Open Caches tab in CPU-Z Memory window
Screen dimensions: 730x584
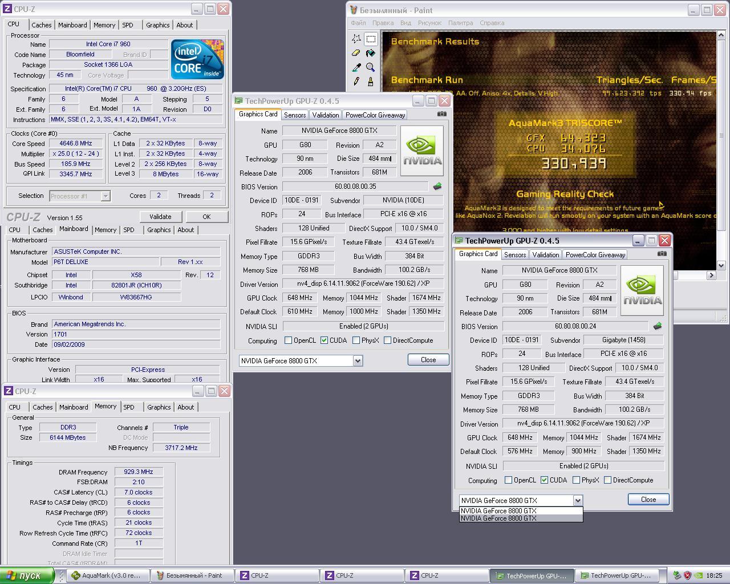click(x=43, y=407)
